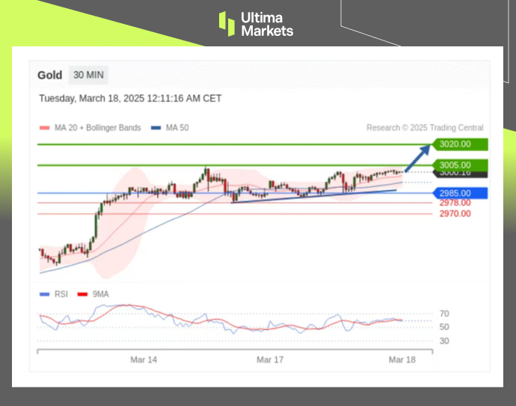Select the Mar 17 date on the axis

(x=270, y=360)
